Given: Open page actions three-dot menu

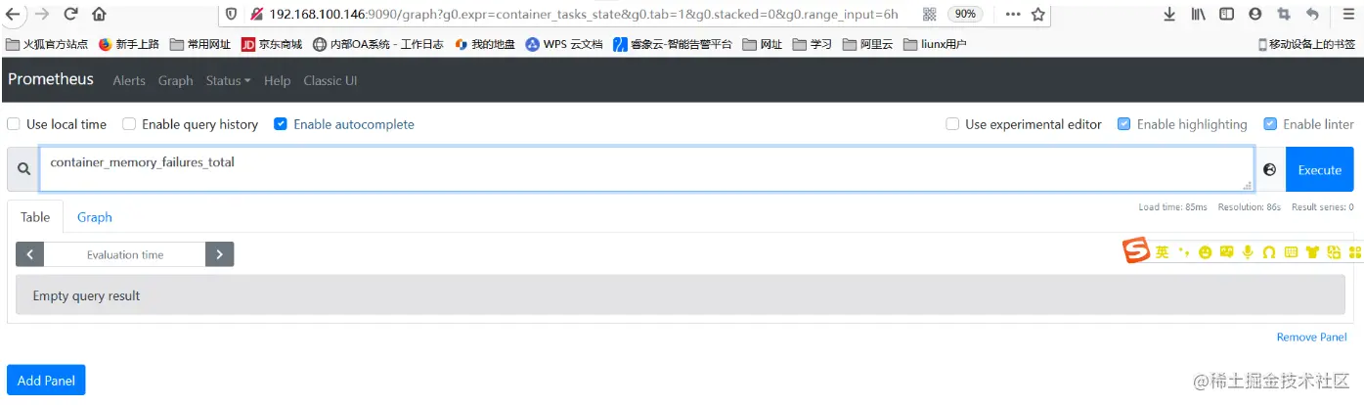Looking at the screenshot, I should pyautogui.click(x=1013, y=14).
